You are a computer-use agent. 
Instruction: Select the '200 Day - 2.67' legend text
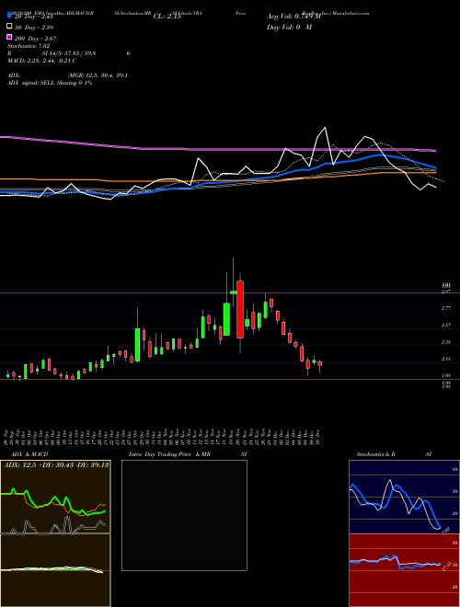pos(36,39)
